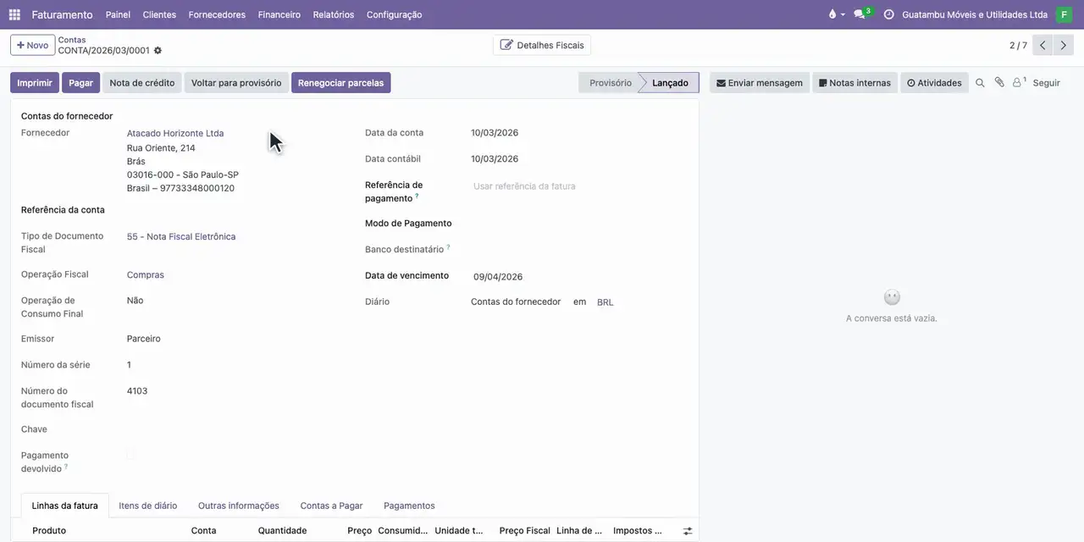Click the gear icon next to CONTA/2026/03/0001
1084x542 pixels.
pos(158,51)
